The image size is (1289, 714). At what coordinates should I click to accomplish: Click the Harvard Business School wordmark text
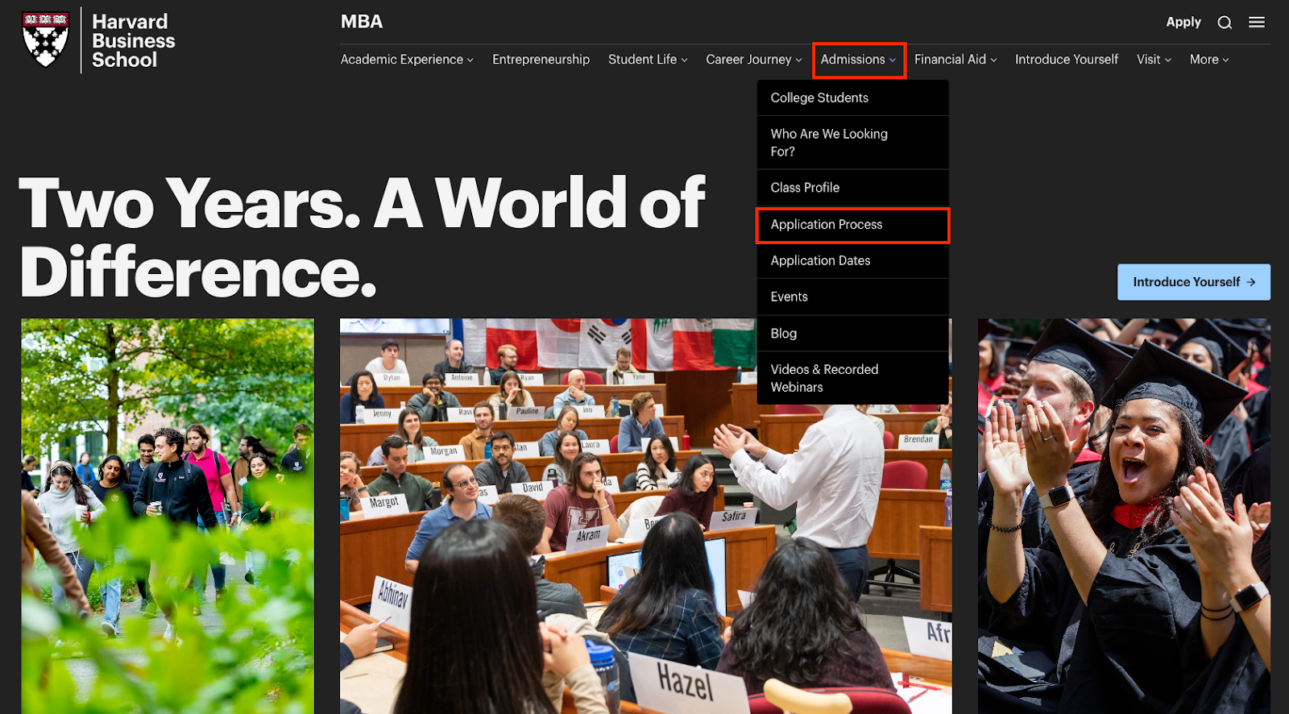coord(133,40)
